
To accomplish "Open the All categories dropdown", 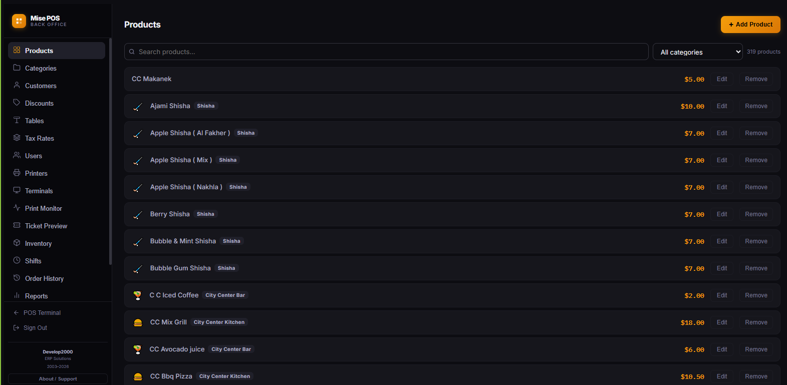I will tap(698, 52).
